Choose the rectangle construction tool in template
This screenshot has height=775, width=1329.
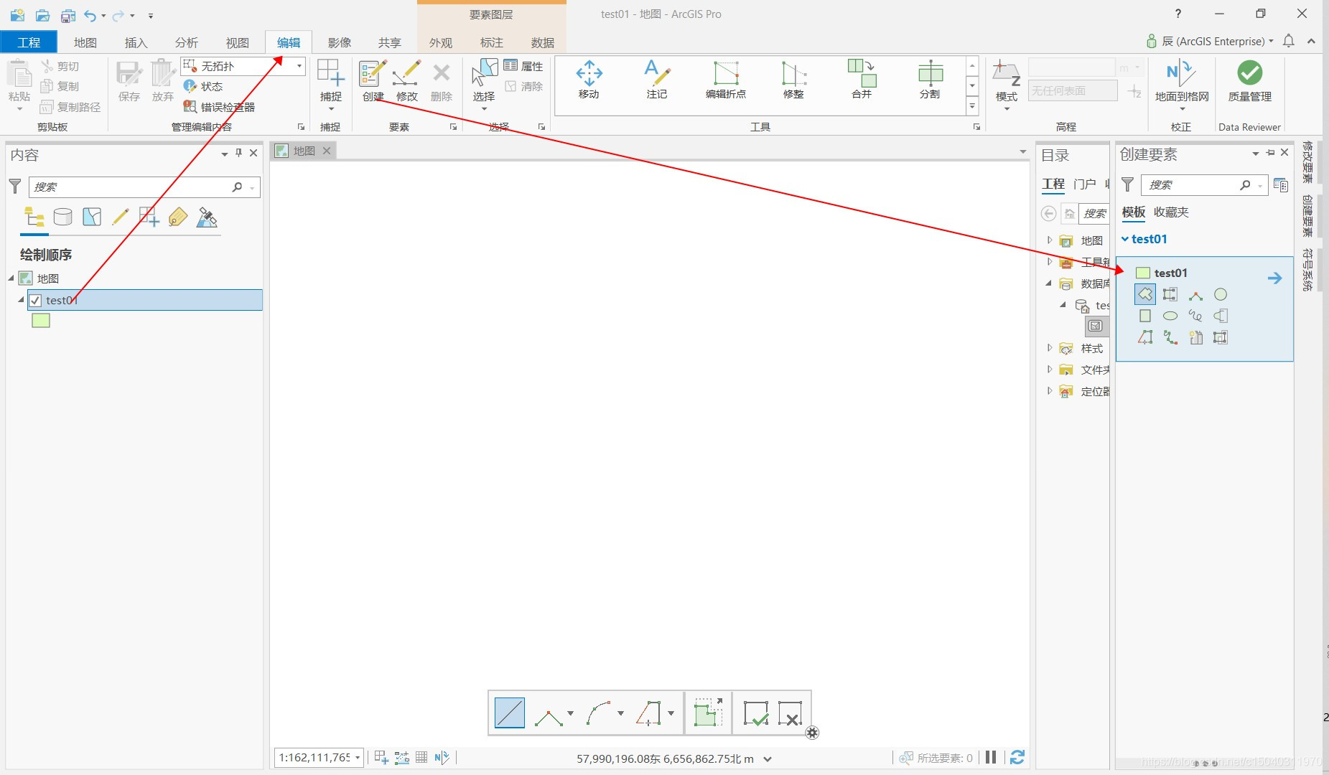click(1145, 316)
